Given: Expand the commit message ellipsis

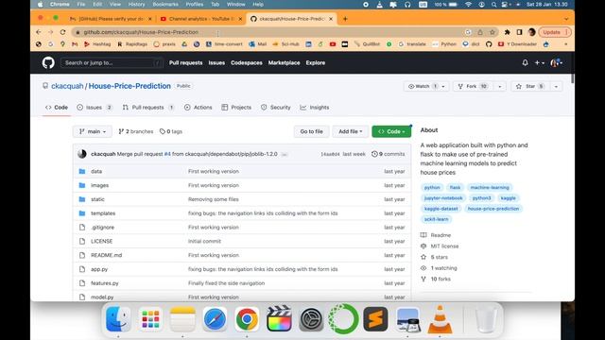Looking at the screenshot, I should click(x=285, y=154).
